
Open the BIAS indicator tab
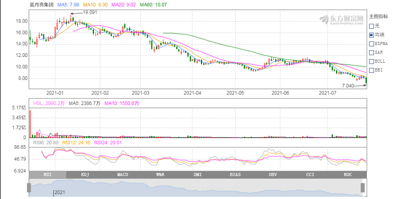[235, 175]
